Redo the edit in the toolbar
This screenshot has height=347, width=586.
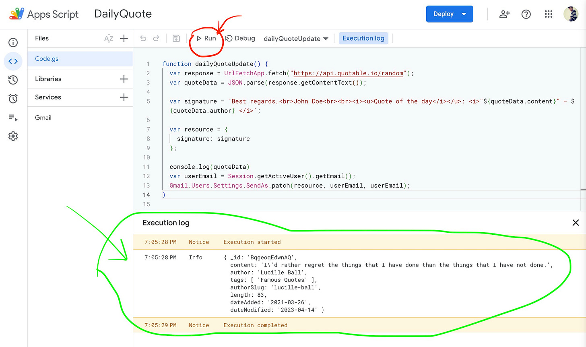[x=156, y=38]
